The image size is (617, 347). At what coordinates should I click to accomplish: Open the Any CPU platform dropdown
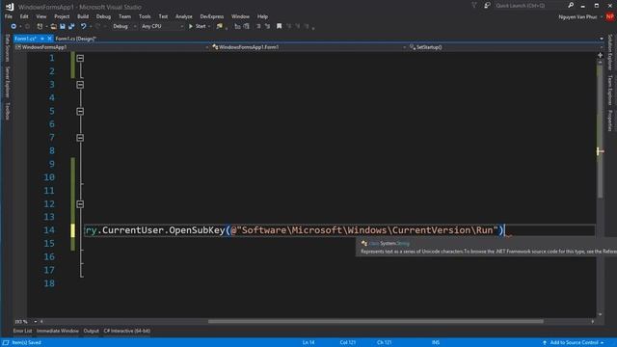[x=163, y=26]
